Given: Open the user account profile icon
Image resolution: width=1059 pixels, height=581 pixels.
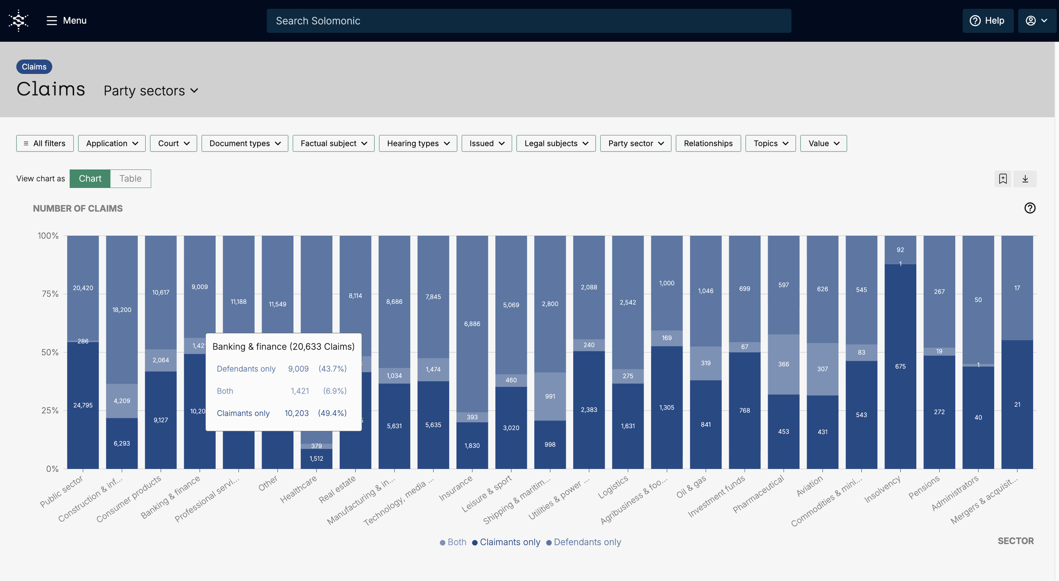Looking at the screenshot, I should pos(1031,20).
